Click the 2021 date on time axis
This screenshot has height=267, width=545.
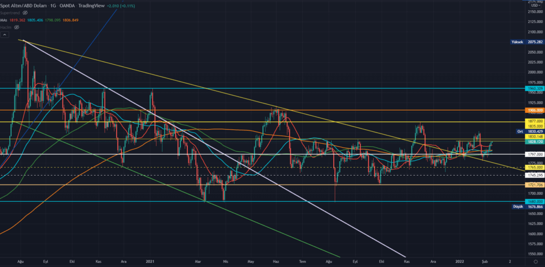coord(150,262)
